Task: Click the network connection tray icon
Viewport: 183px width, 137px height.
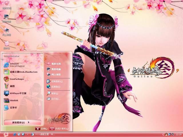Action: click(x=169, y=134)
